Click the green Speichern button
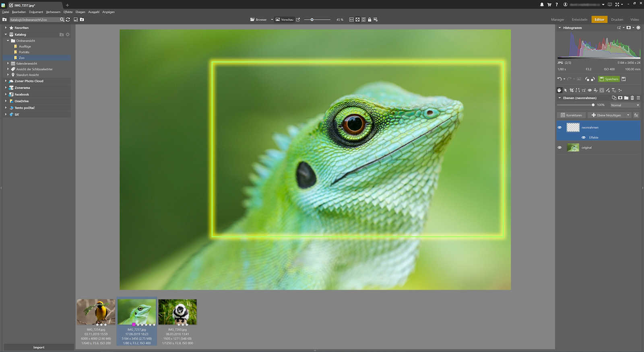 [609, 79]
